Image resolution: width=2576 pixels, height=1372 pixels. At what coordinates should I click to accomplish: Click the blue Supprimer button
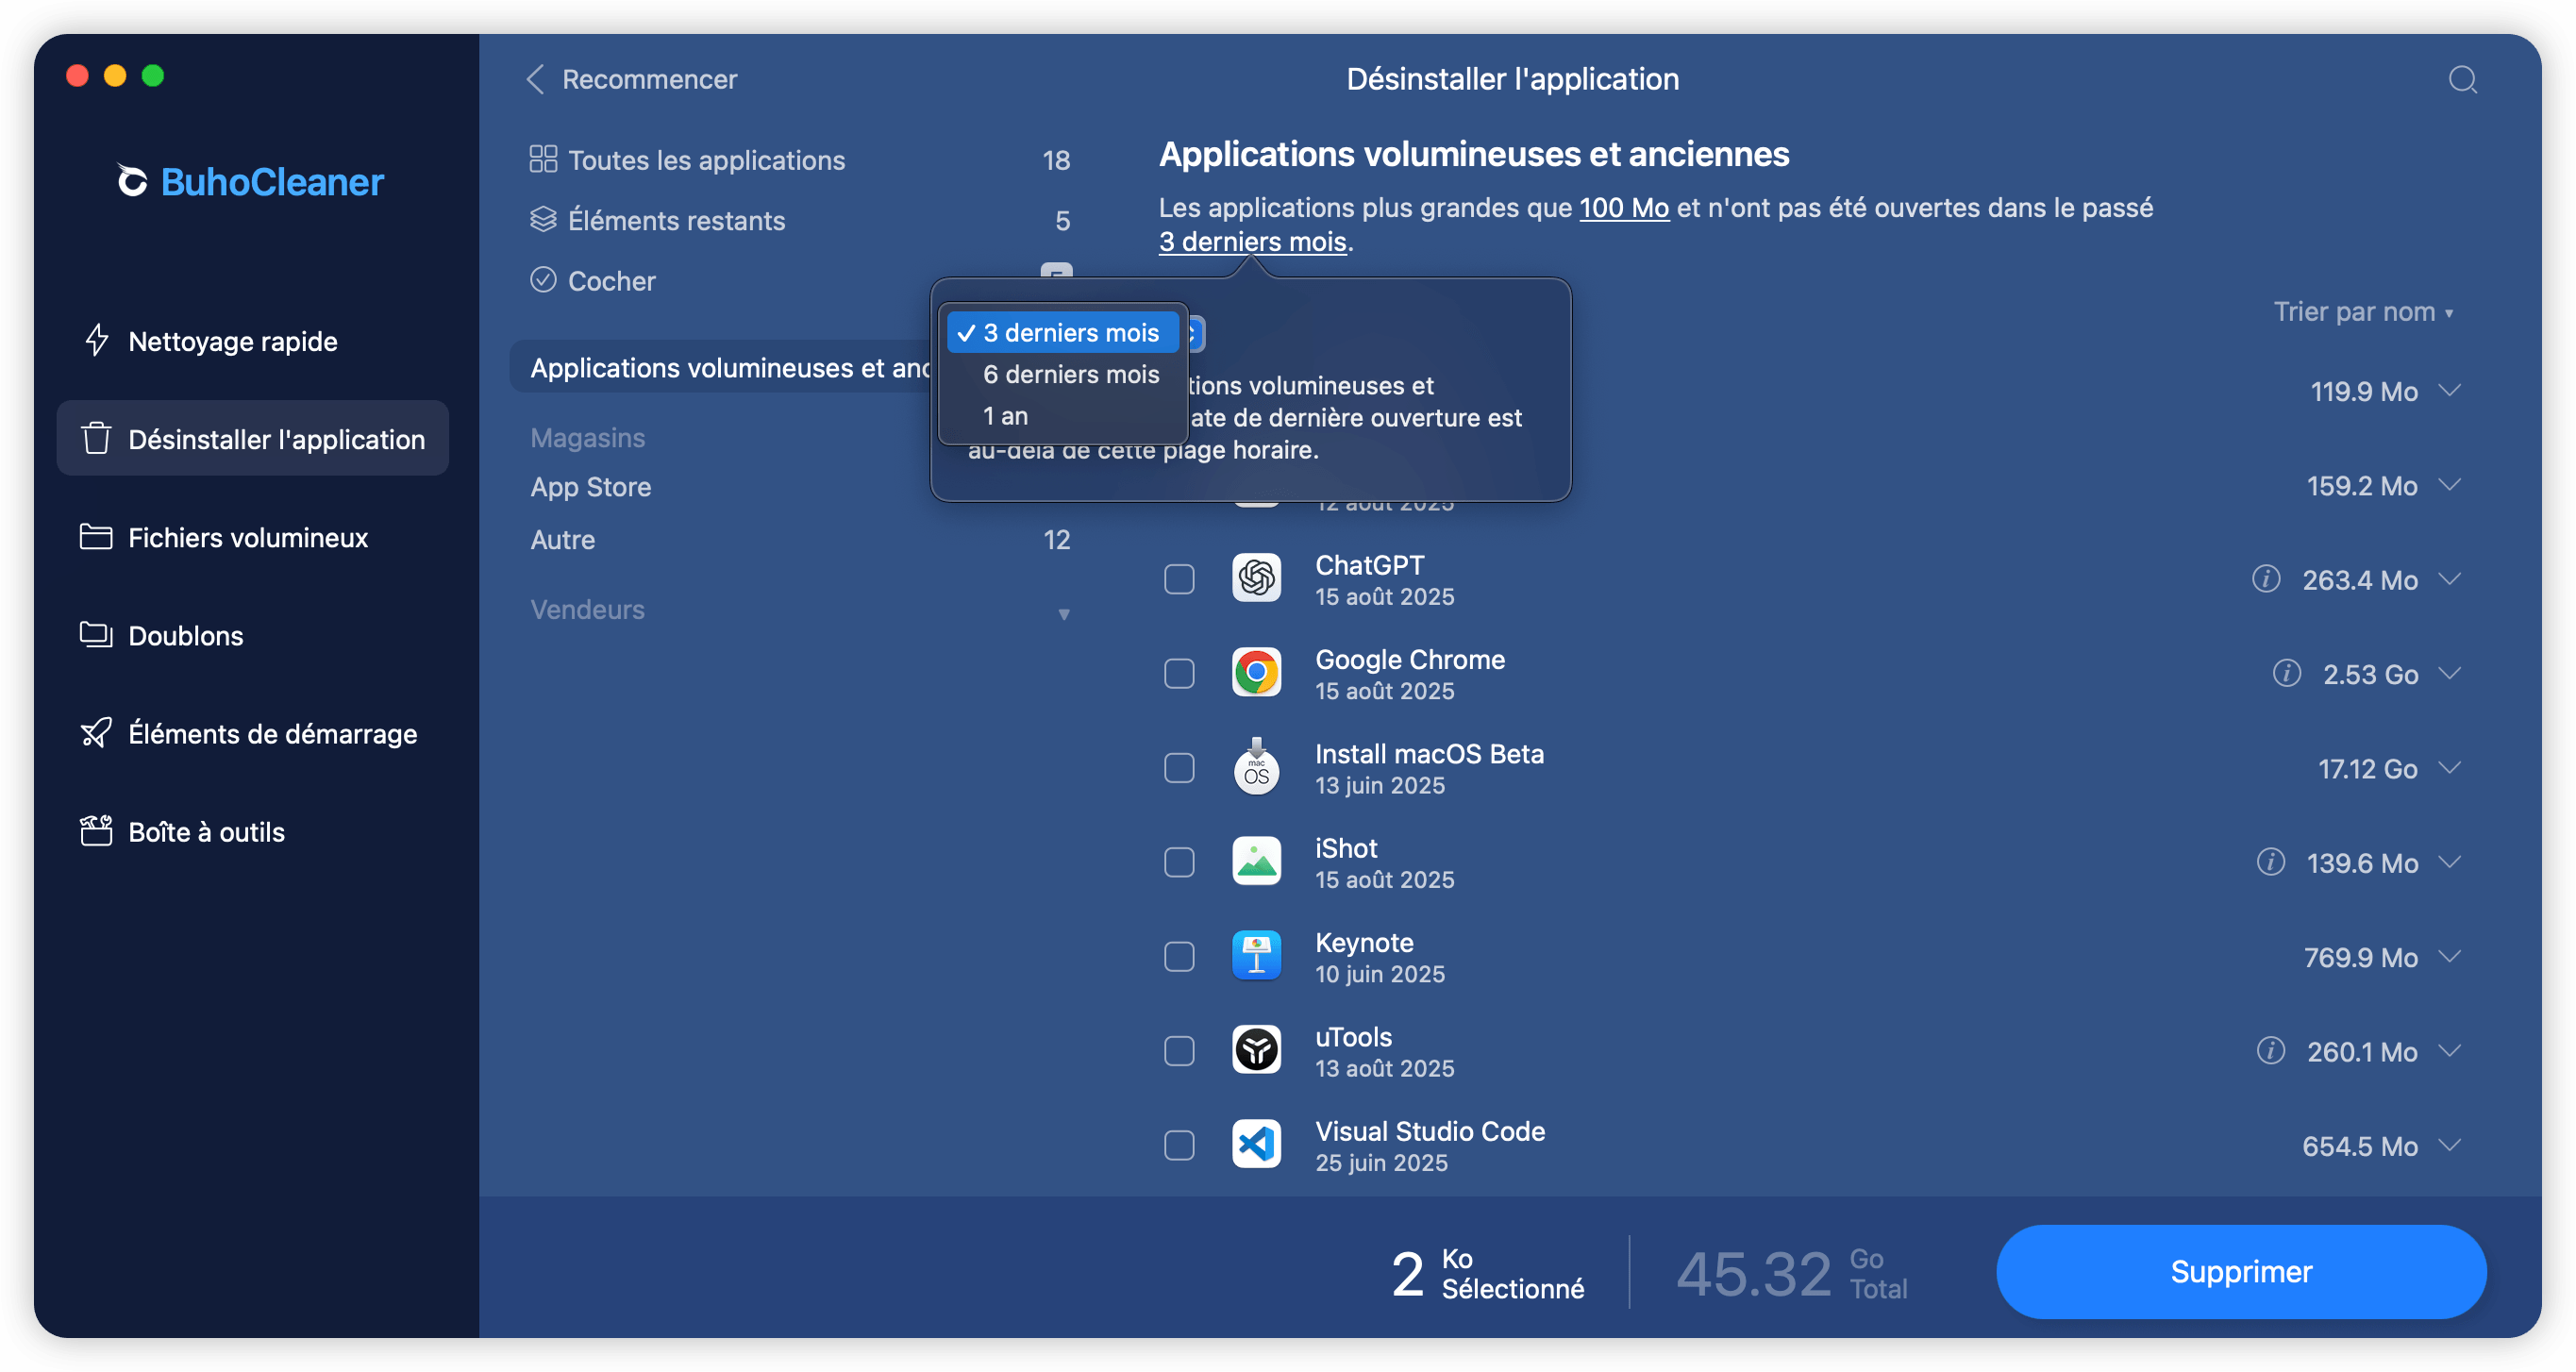click(x=2240, y=1271)
